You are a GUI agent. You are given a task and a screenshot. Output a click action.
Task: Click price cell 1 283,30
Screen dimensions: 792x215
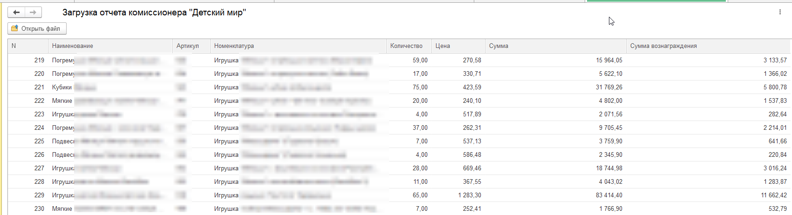(458, 195)
